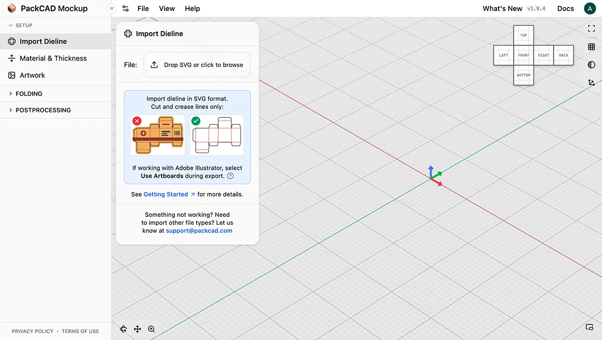
Task: Click the 3D axis gizmo at the origin
Action: coord(434,176)
